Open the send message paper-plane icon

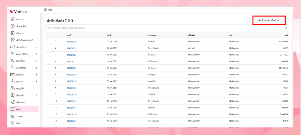(x=13, y=102)
